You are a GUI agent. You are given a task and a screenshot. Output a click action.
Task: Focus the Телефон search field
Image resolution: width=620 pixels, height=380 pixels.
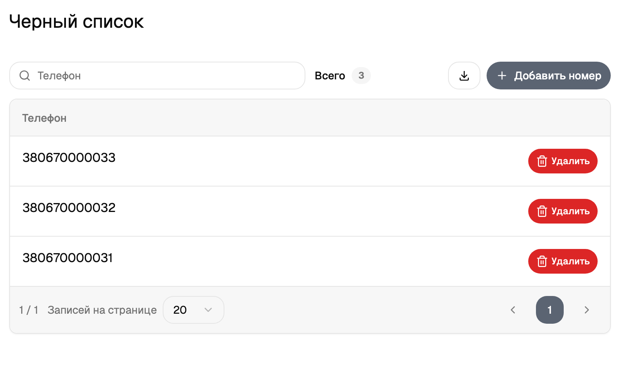tap(157, 76)
